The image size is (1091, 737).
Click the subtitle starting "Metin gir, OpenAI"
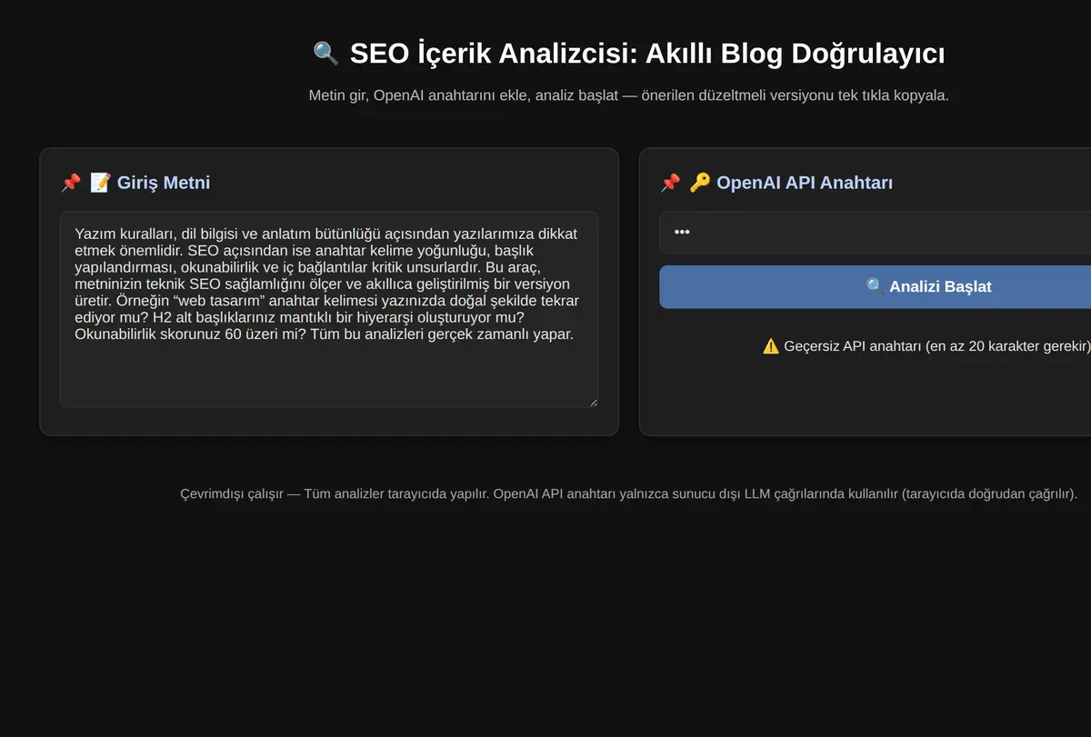tap(629, 95)
